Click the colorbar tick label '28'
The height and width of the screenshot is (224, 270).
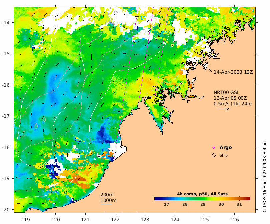coord(185,204)
